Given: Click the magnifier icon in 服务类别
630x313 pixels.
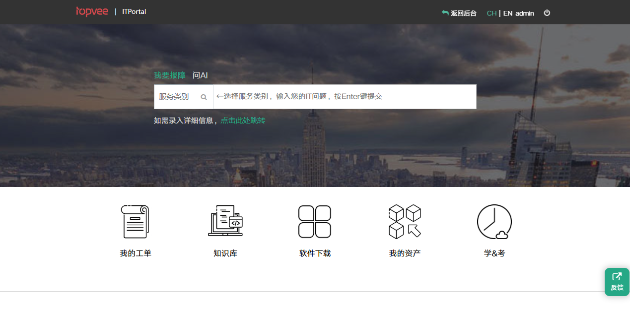Looking at the screenshot, I should (x=204, y=97).
